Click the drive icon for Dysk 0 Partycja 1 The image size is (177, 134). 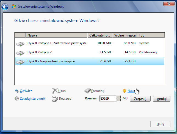tap(20, 44)
